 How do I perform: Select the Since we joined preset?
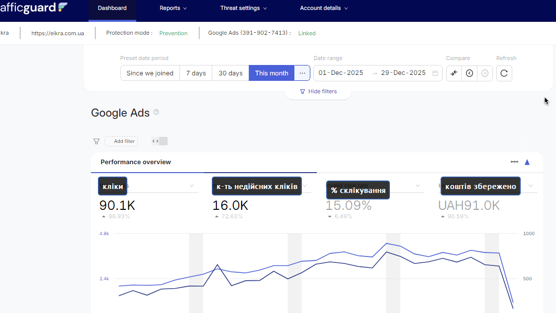pos(150,73)
